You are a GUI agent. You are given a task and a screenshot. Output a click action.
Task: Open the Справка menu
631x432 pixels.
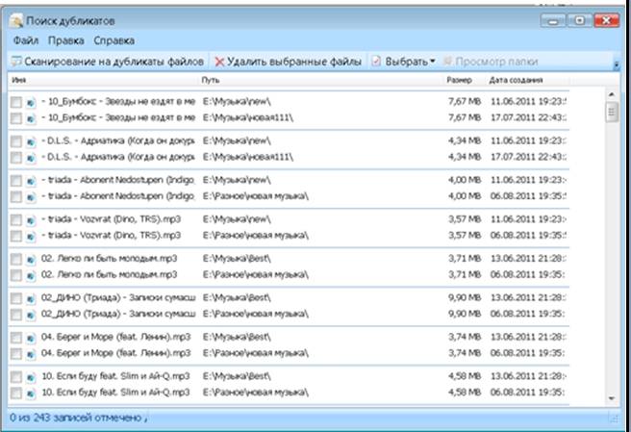(114, 40)
